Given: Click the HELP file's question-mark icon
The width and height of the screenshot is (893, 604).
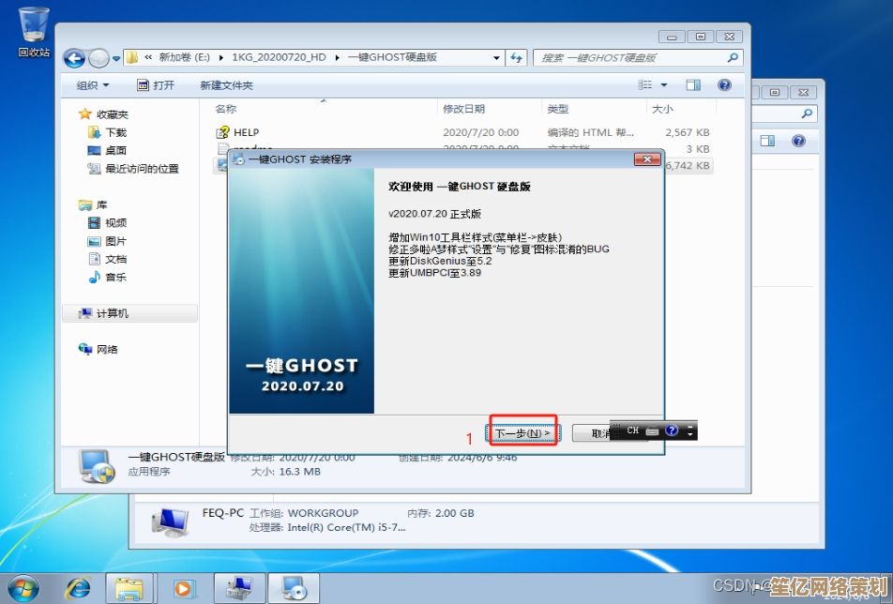Looking at the screenshot, I should click(x=222, y=132).
